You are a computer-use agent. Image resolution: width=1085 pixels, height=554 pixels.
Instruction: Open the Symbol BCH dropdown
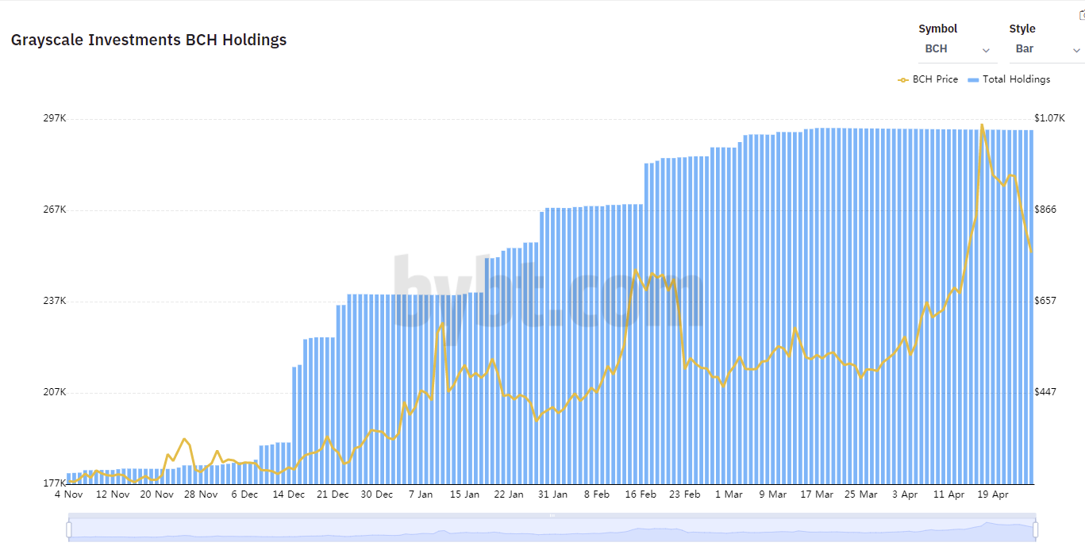[957, 49]
